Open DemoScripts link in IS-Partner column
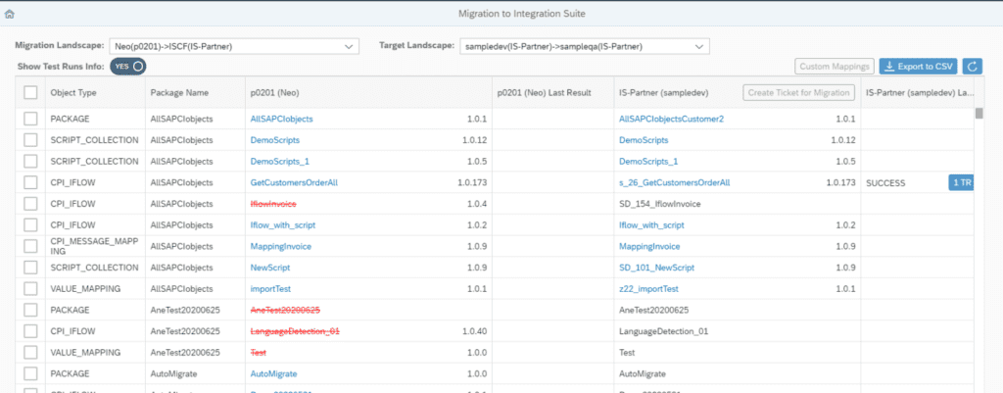Screen dimensions: 1003x393 (x=644, y=140)
